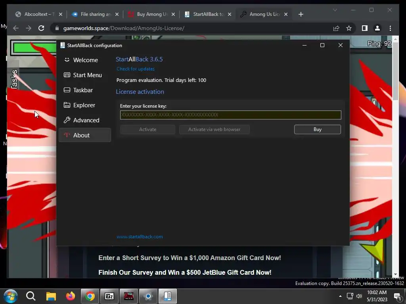Image resolution: width=406 pixels, height=304 pixels.
Task: Open a new browser tab
Action: click(301, 14)
